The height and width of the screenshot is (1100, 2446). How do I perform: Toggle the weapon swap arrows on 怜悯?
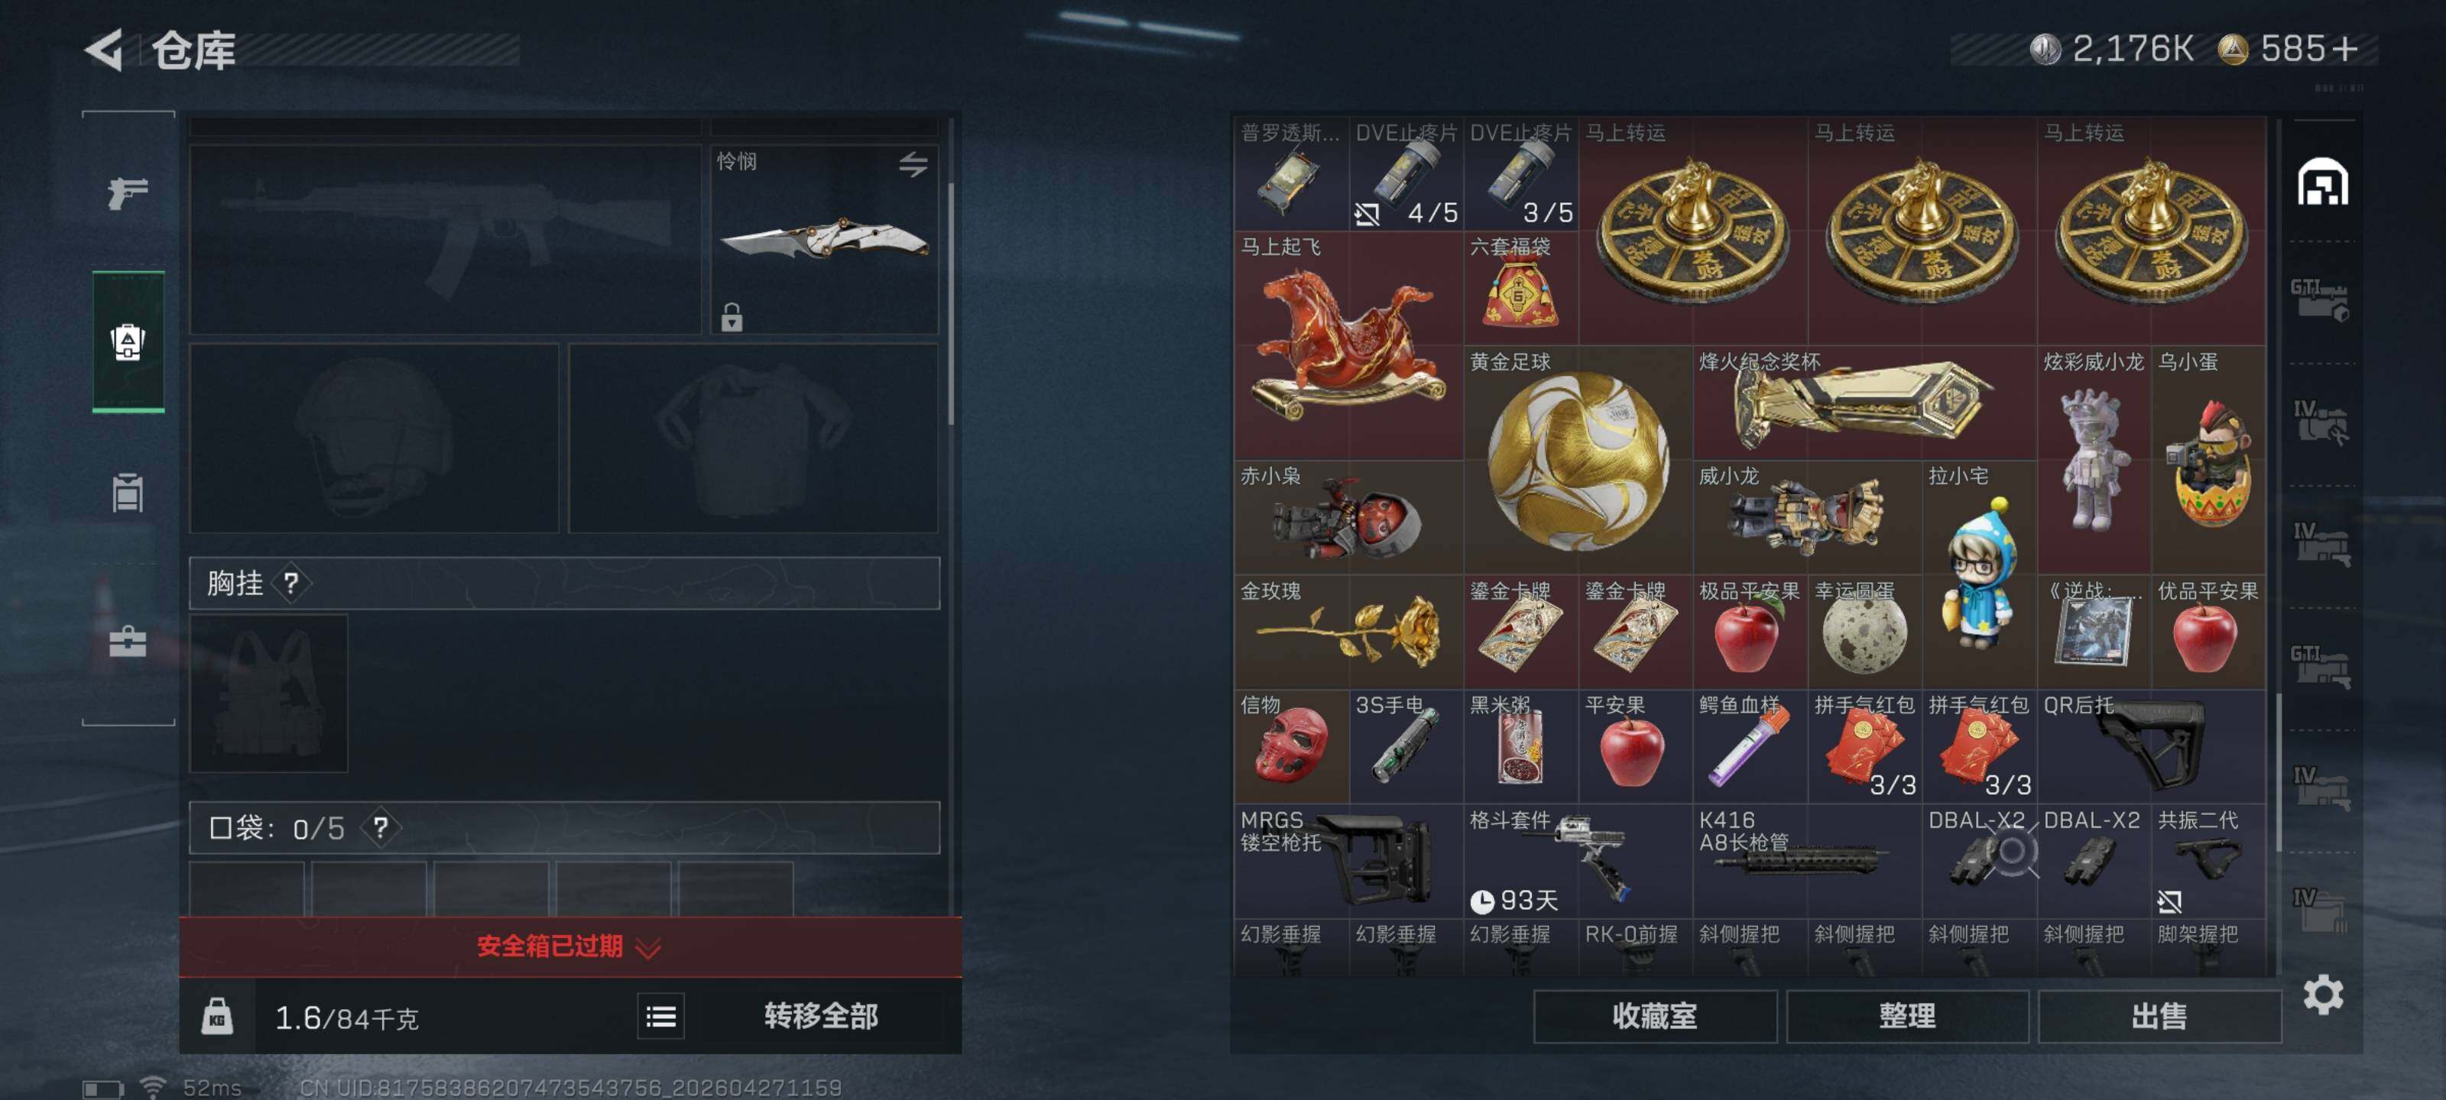(913, 164)
